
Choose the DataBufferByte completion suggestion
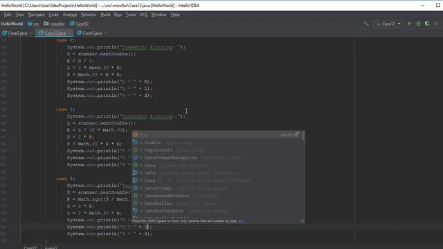[x=217, y=211]
